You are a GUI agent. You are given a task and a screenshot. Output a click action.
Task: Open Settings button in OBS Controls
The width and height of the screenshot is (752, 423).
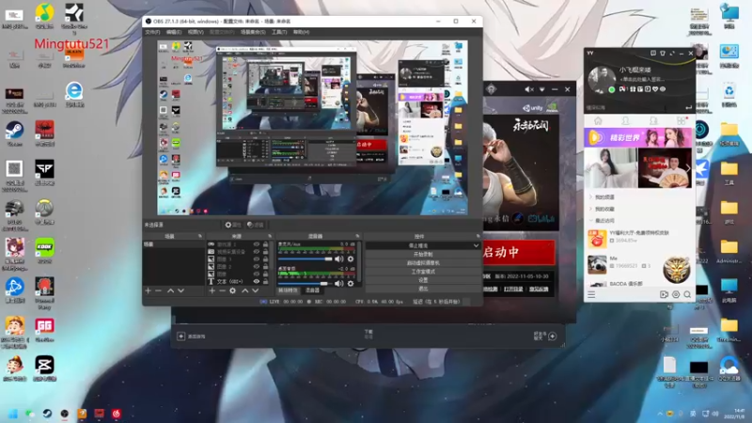click(422, 280)
